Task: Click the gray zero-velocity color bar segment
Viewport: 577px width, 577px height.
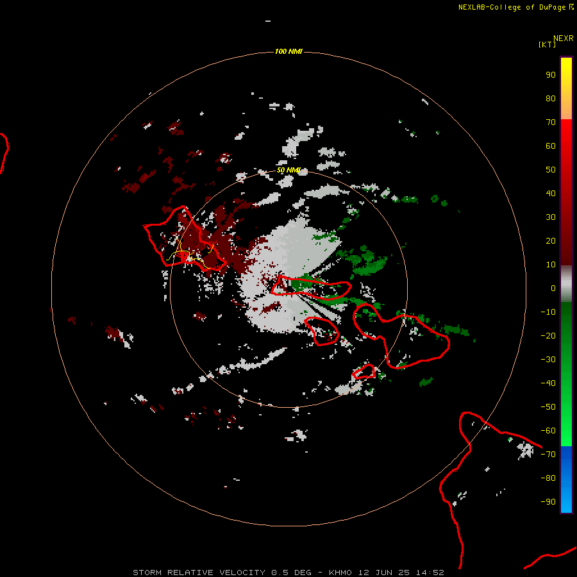Action: (x=566, y=284)
